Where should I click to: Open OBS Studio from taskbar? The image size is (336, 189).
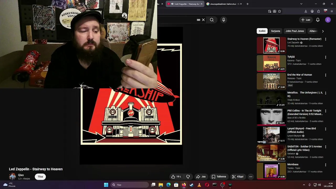pyautogui.click(x=223, y=185)
